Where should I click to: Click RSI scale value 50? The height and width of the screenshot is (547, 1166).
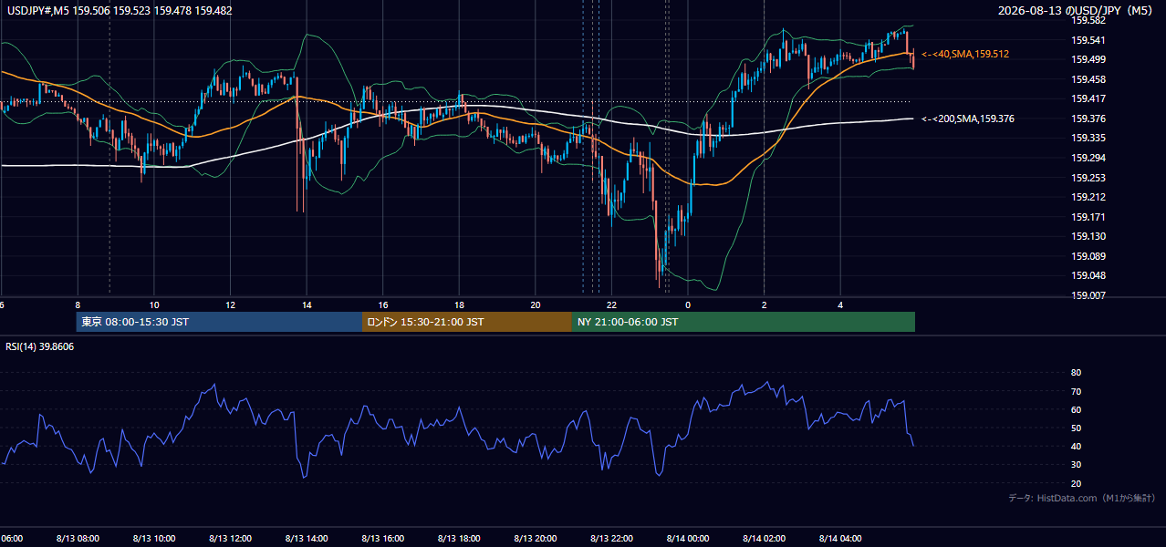(1076, 428)
